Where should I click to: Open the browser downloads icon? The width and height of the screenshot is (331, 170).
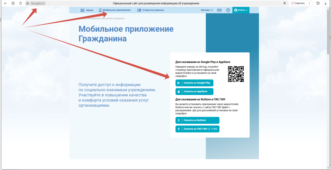tap(326, 3)
